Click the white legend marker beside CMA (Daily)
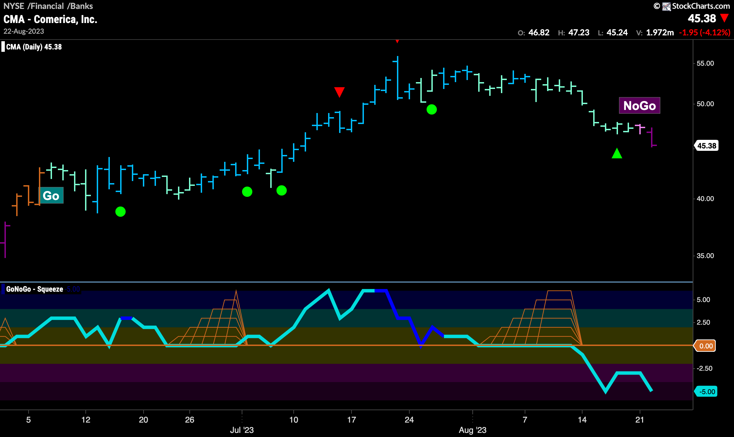This screenshot has height=437, width=734. [x=3, y=47]
